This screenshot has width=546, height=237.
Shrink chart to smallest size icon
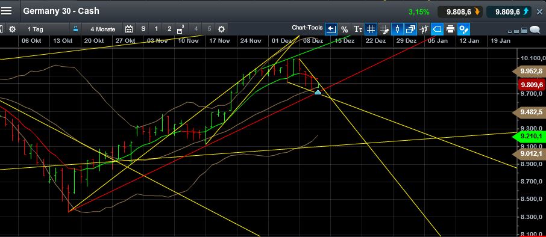pos(510,32)
